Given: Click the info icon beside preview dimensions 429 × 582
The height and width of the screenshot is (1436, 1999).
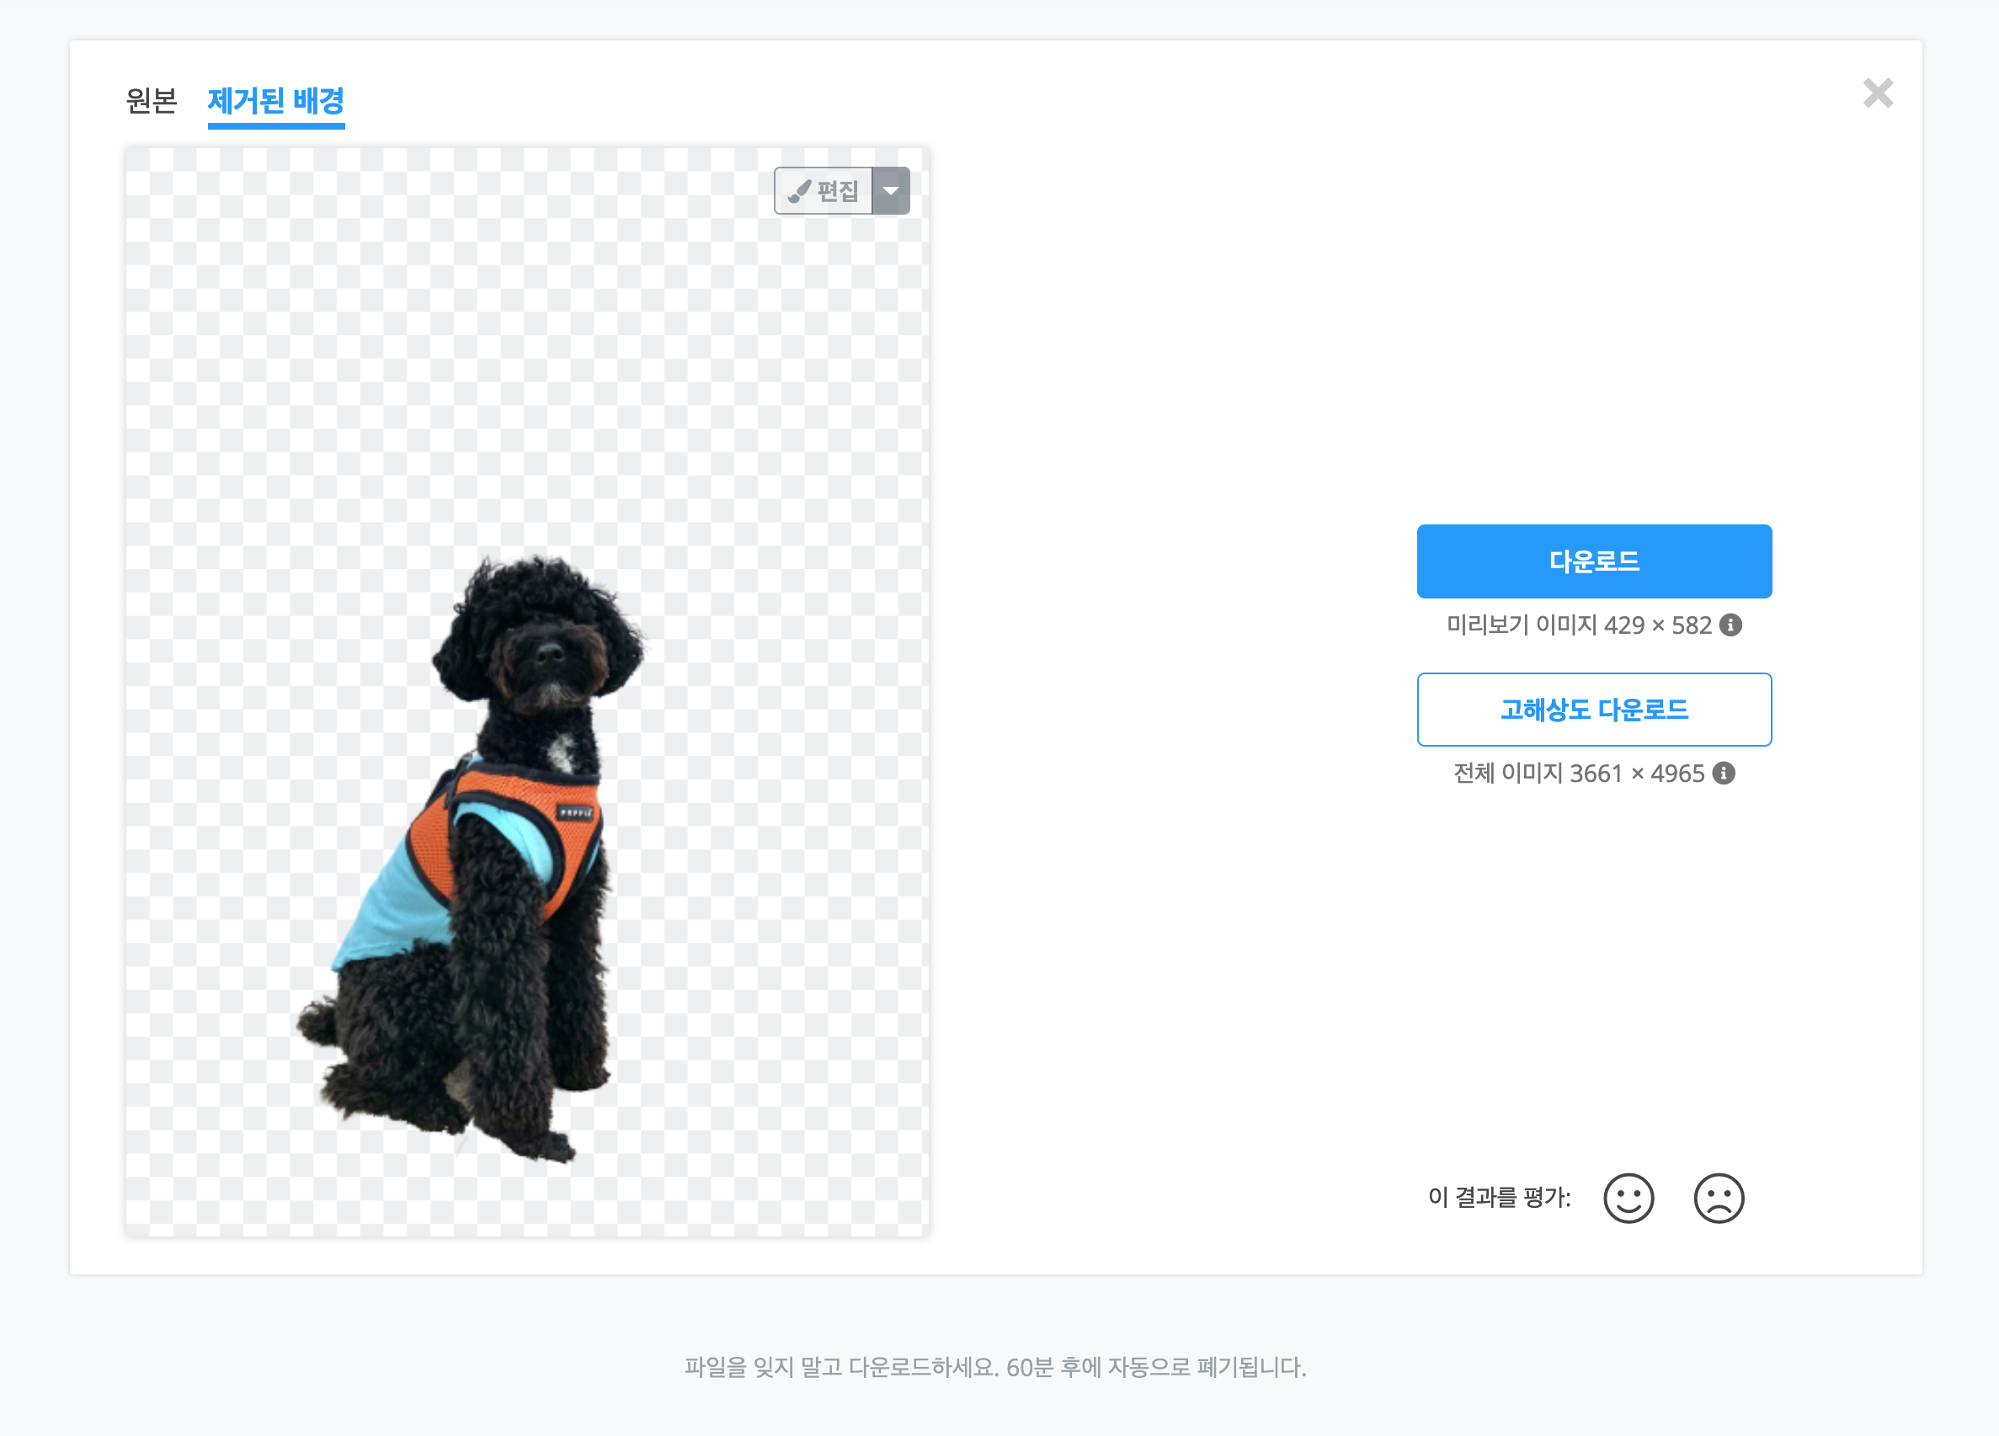Looking at the screenshot, I should click(x=1733, y=625).
